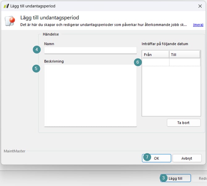207x186 pixels.
Task: Confirm the dialog with OK
Action: (157, 158)
